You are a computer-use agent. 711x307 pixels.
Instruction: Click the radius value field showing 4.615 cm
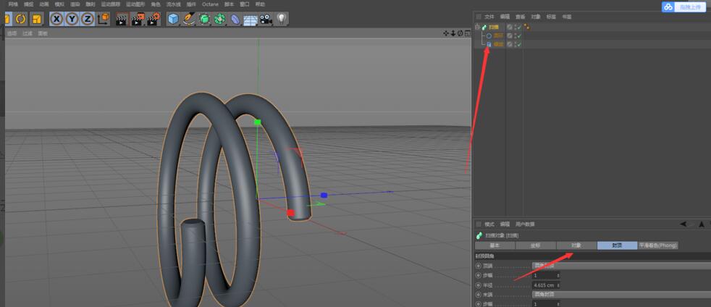point(545,285)
